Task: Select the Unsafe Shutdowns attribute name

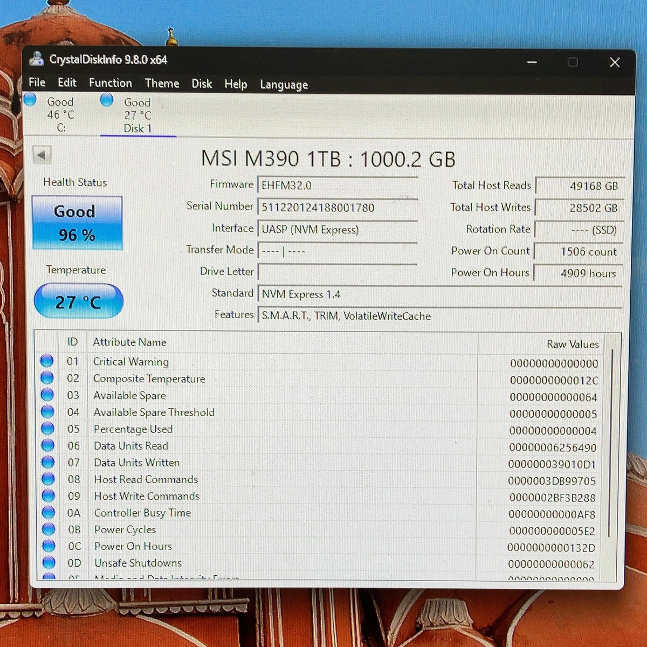Action: [x=138, y=563]
